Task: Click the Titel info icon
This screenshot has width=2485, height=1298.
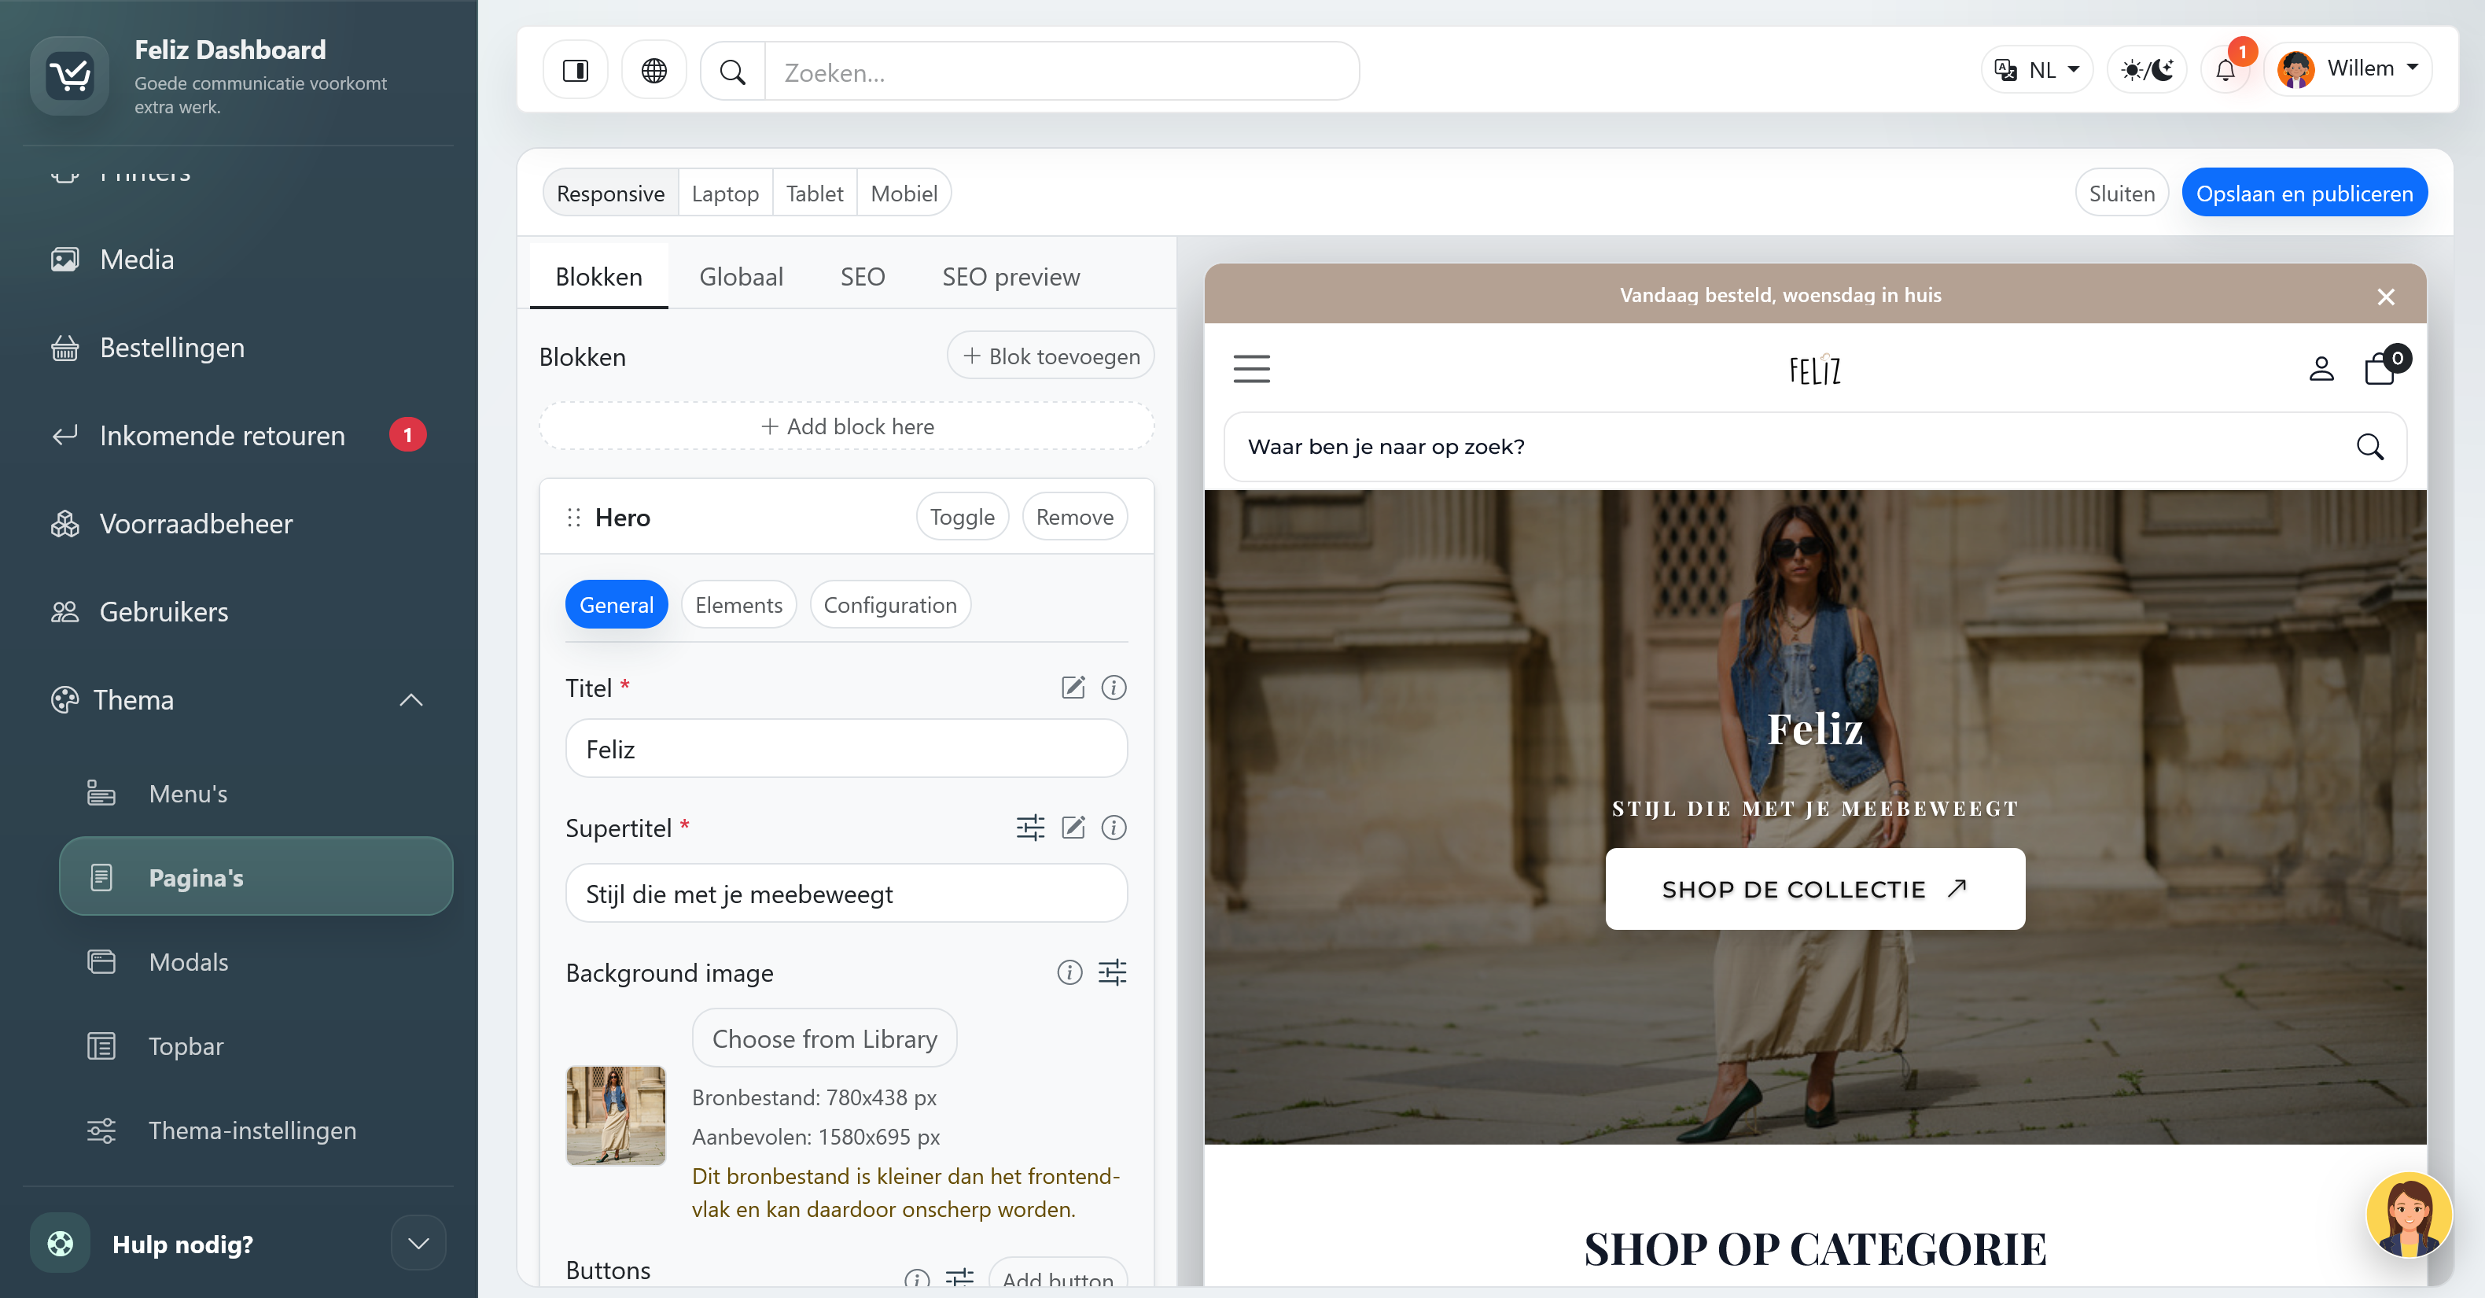Action: pos(1114,687)
